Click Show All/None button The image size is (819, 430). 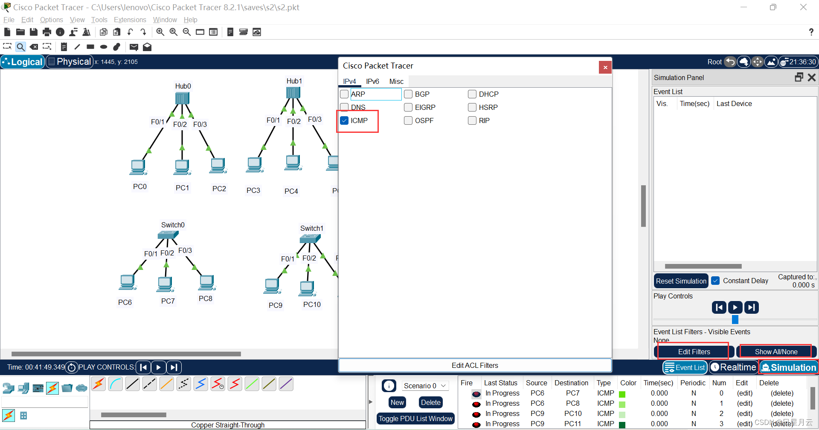[776, 352]
